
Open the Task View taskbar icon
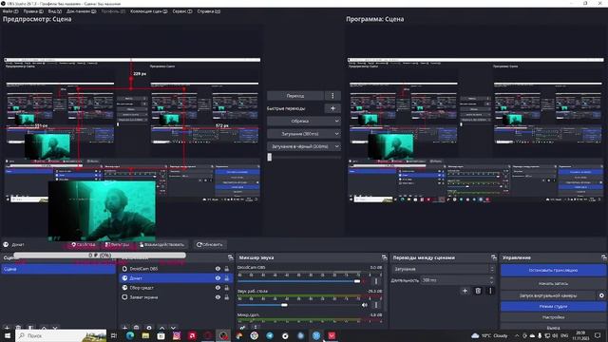tap(114, 335)
